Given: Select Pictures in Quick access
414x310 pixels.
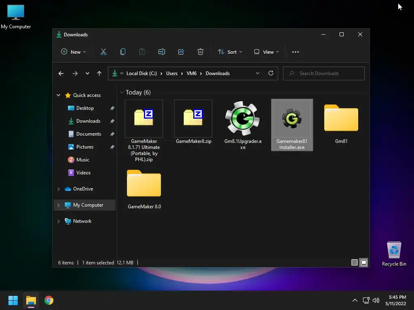Looking at the screenshot, I should coord(85,147).
